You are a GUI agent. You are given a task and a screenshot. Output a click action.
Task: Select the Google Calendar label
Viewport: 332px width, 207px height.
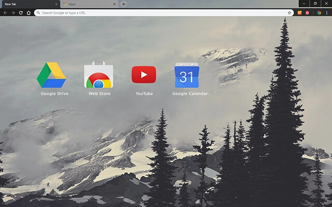click(190, 94)
